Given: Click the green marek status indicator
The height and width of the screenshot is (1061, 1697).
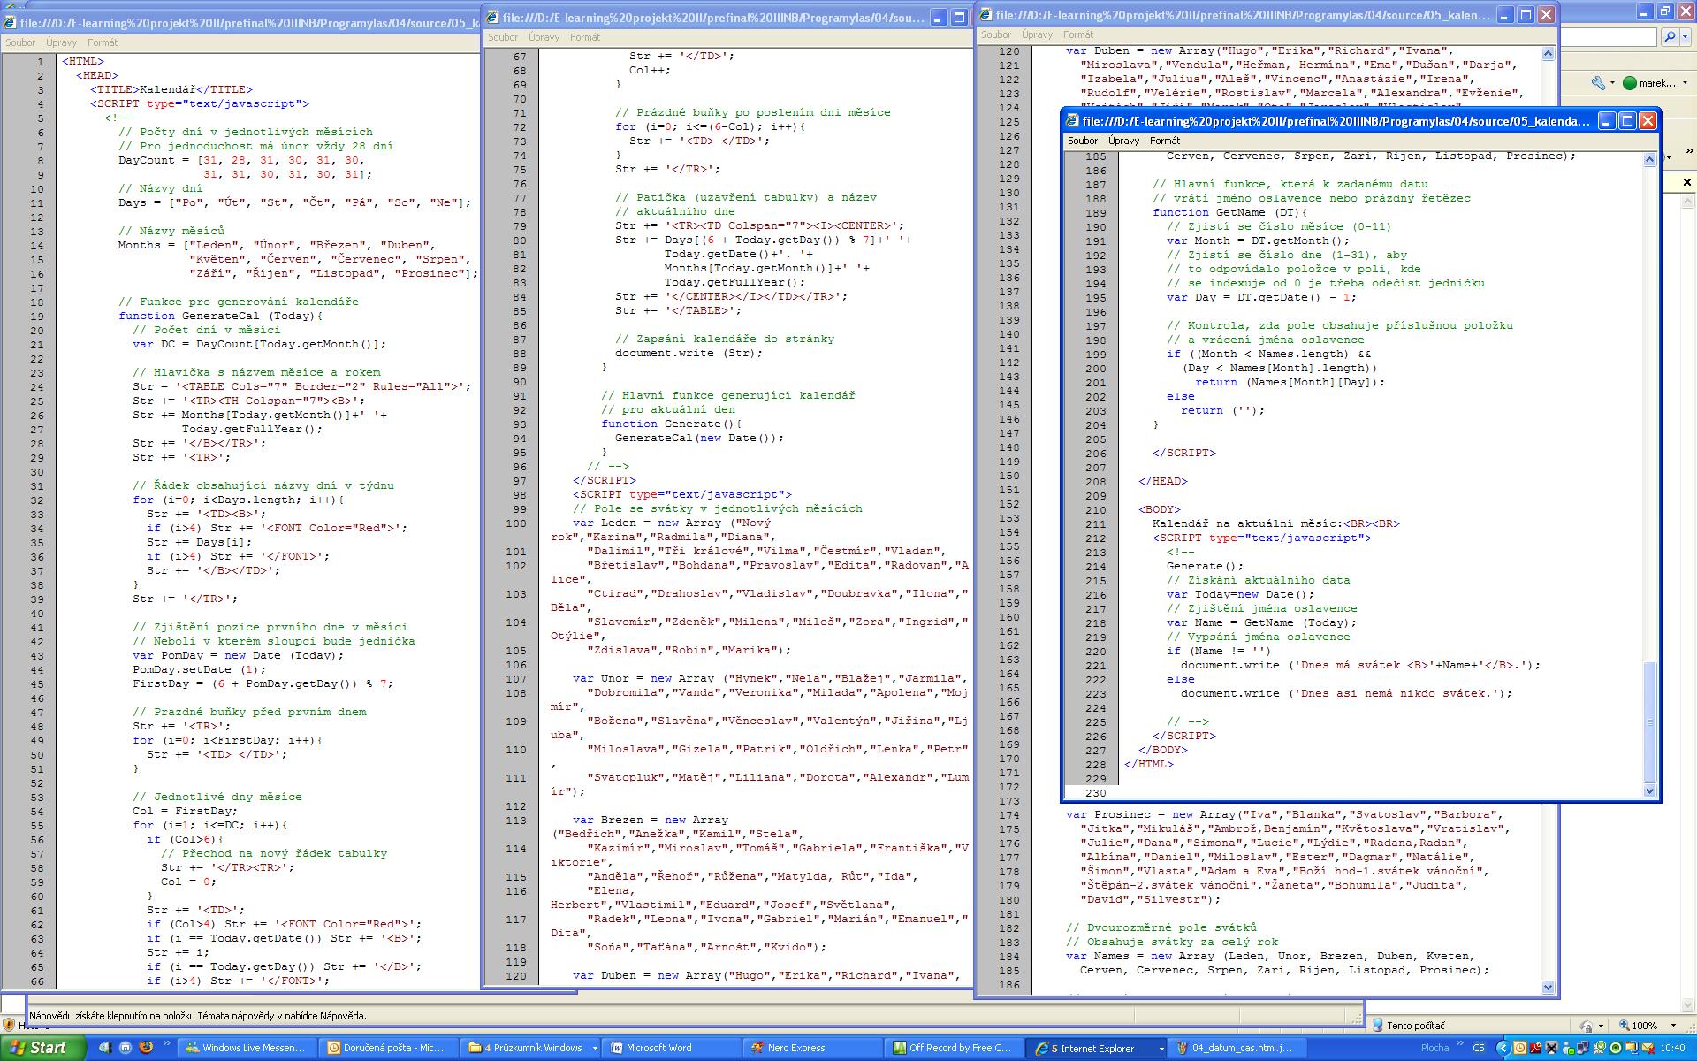Looking at the screenshot, I should (x=1630, y=82).
